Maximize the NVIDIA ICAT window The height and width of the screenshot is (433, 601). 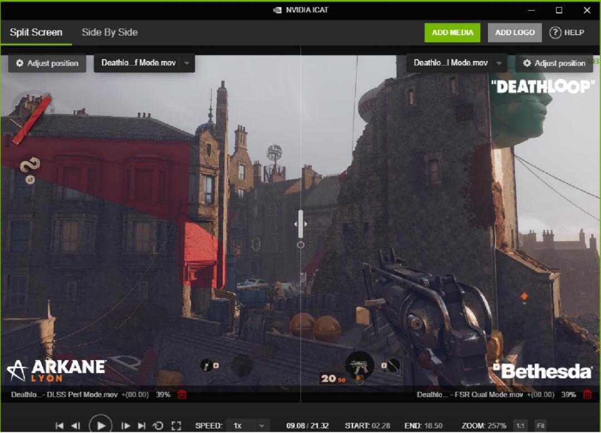[559, 11]
